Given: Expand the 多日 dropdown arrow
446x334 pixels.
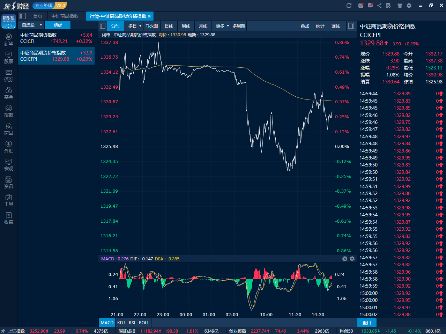Looking at the screenshot, I should tap(140, 26).
